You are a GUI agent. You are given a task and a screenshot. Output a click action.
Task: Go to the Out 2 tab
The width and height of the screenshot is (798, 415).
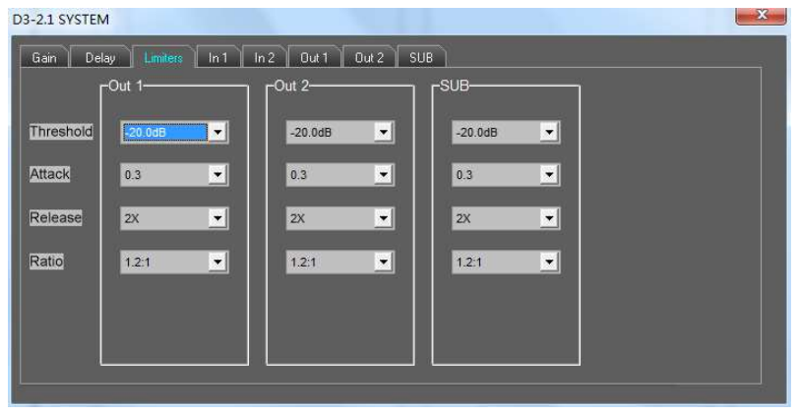(x=368, y=58)
